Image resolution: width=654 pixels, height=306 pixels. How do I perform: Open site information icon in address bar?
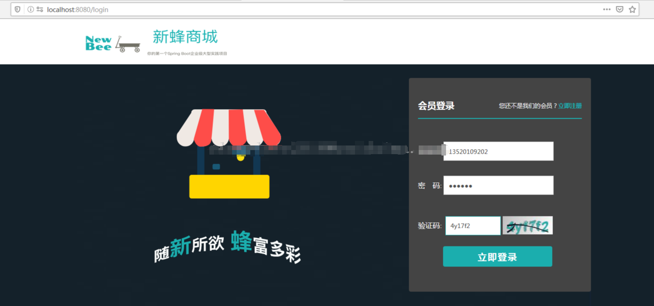point(30,9)
